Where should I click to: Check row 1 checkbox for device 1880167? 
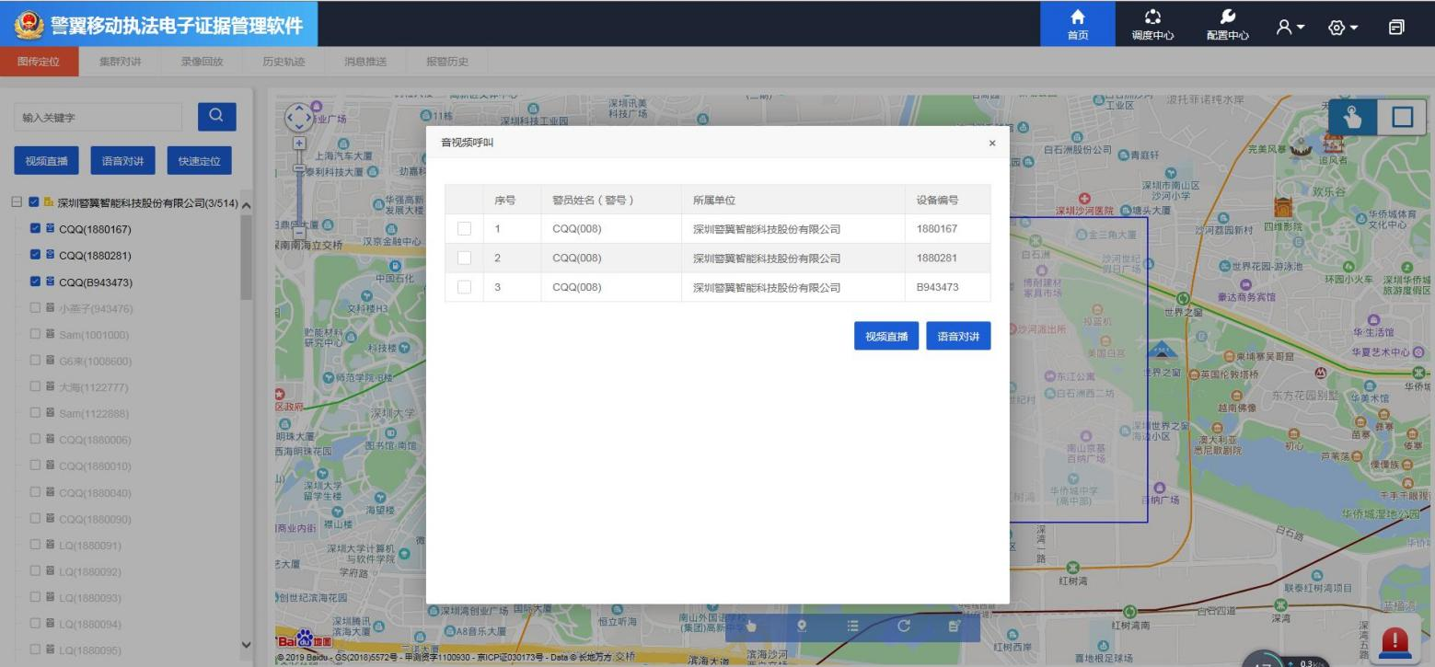click(x=464, y=229)
